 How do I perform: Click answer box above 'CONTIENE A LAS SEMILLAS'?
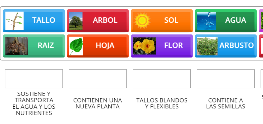click(226, 79)
